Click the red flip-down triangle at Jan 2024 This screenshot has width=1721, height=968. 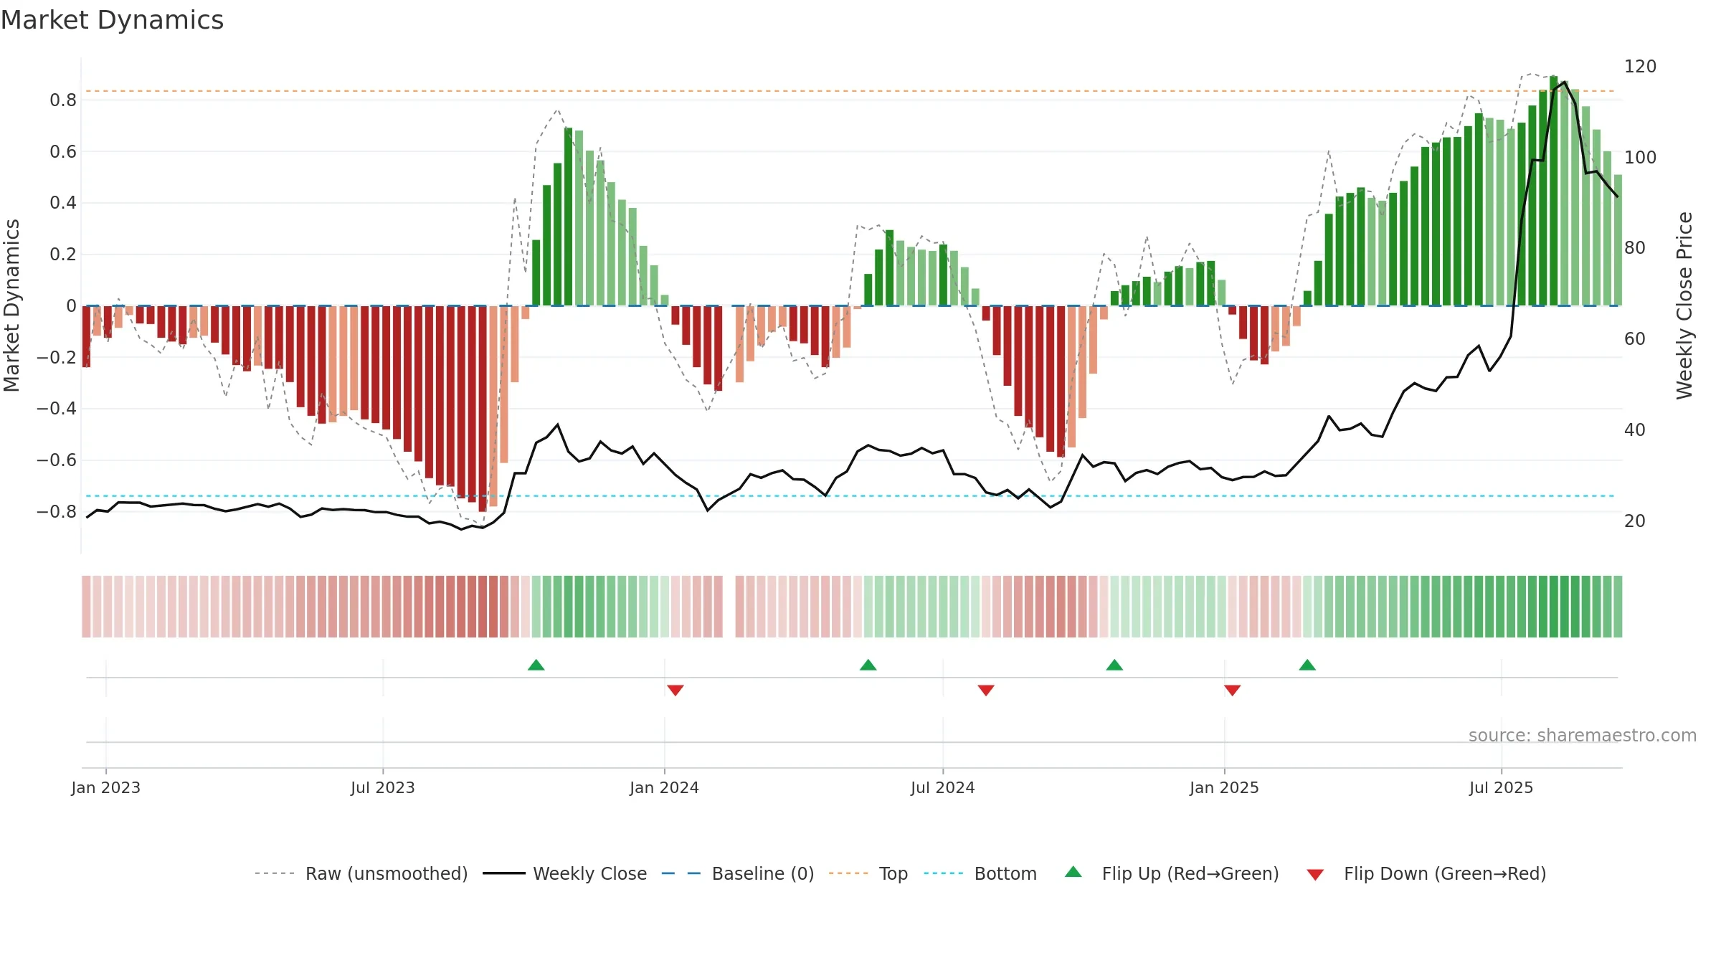(675, 690)
